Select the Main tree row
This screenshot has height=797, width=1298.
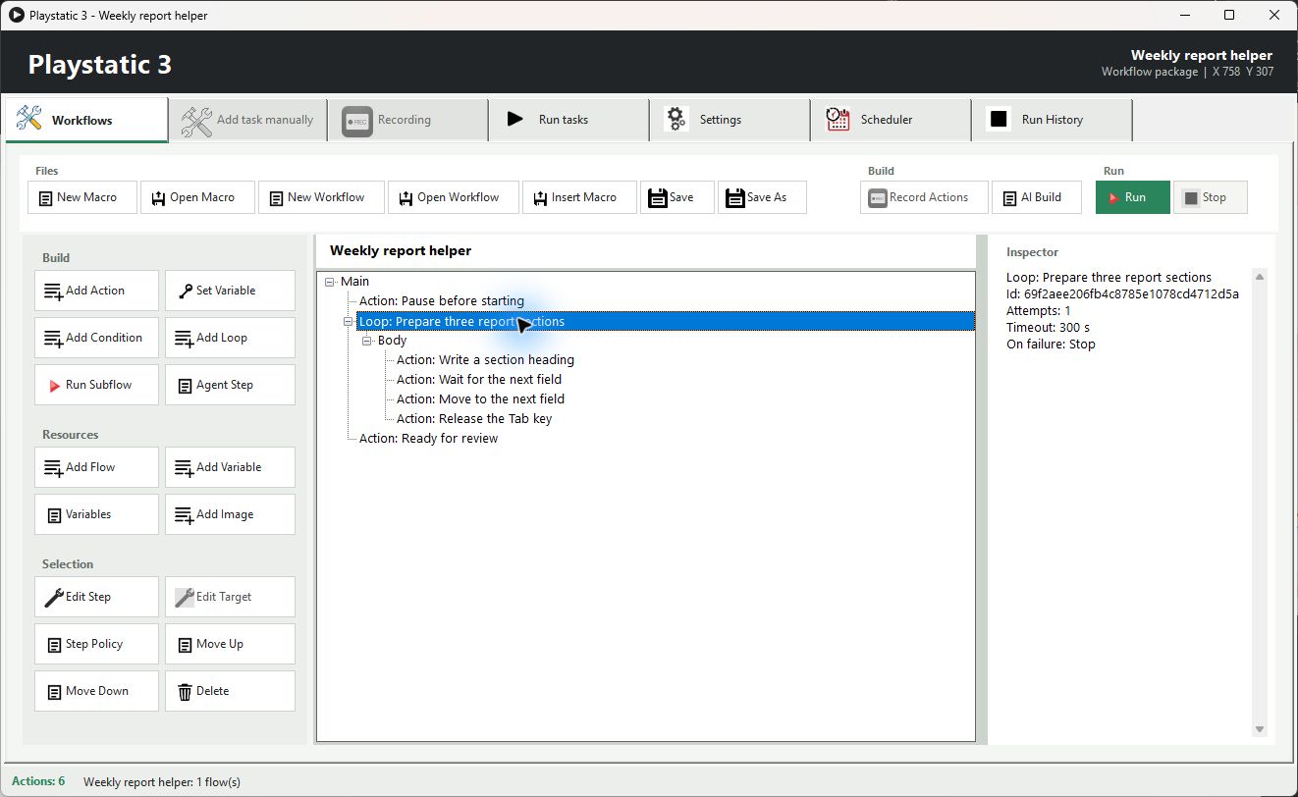(354, 282)
